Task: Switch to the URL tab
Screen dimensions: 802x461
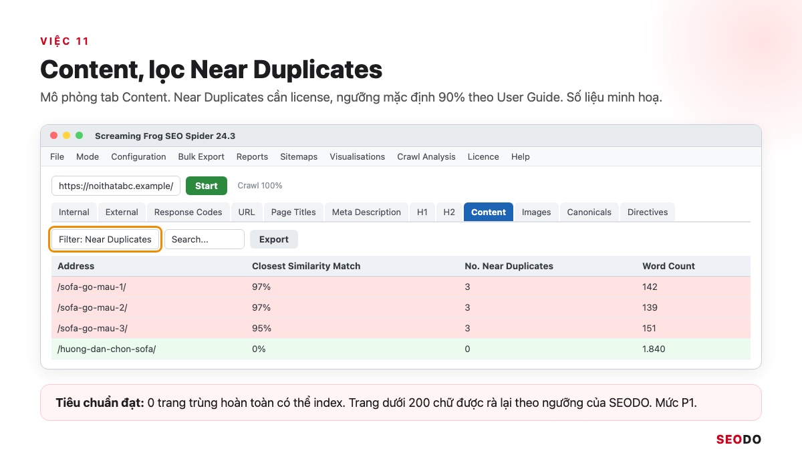Action: click(x=247, y=212)
